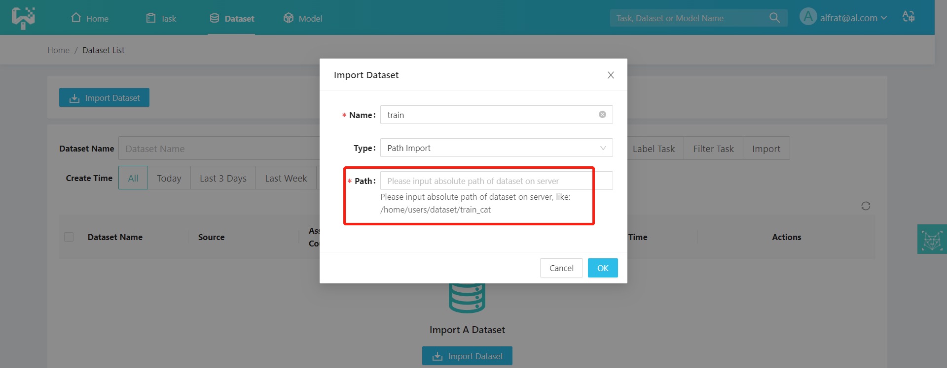This screenshot has width=947, height=368.
Task: Close the Import Dataset dialog
Action: (x=611, y=75)
